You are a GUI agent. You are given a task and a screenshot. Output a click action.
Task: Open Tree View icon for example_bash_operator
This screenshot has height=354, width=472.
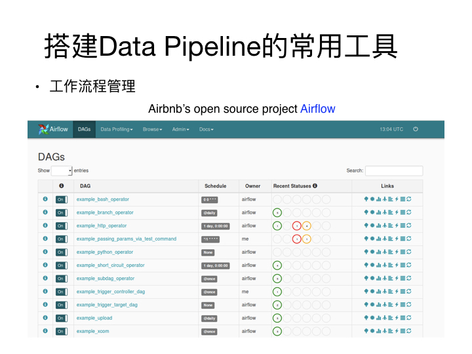click(x=366, y=199)
